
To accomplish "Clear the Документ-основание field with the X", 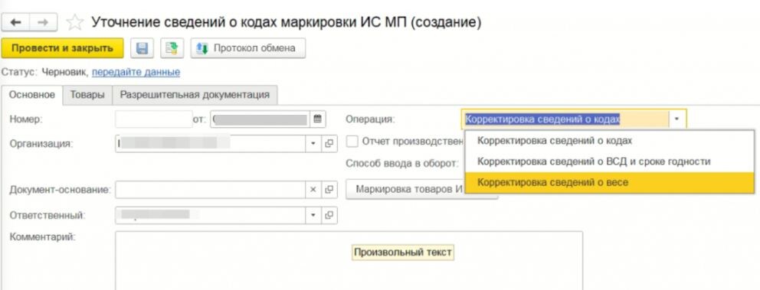I will (x=313, y=190).
